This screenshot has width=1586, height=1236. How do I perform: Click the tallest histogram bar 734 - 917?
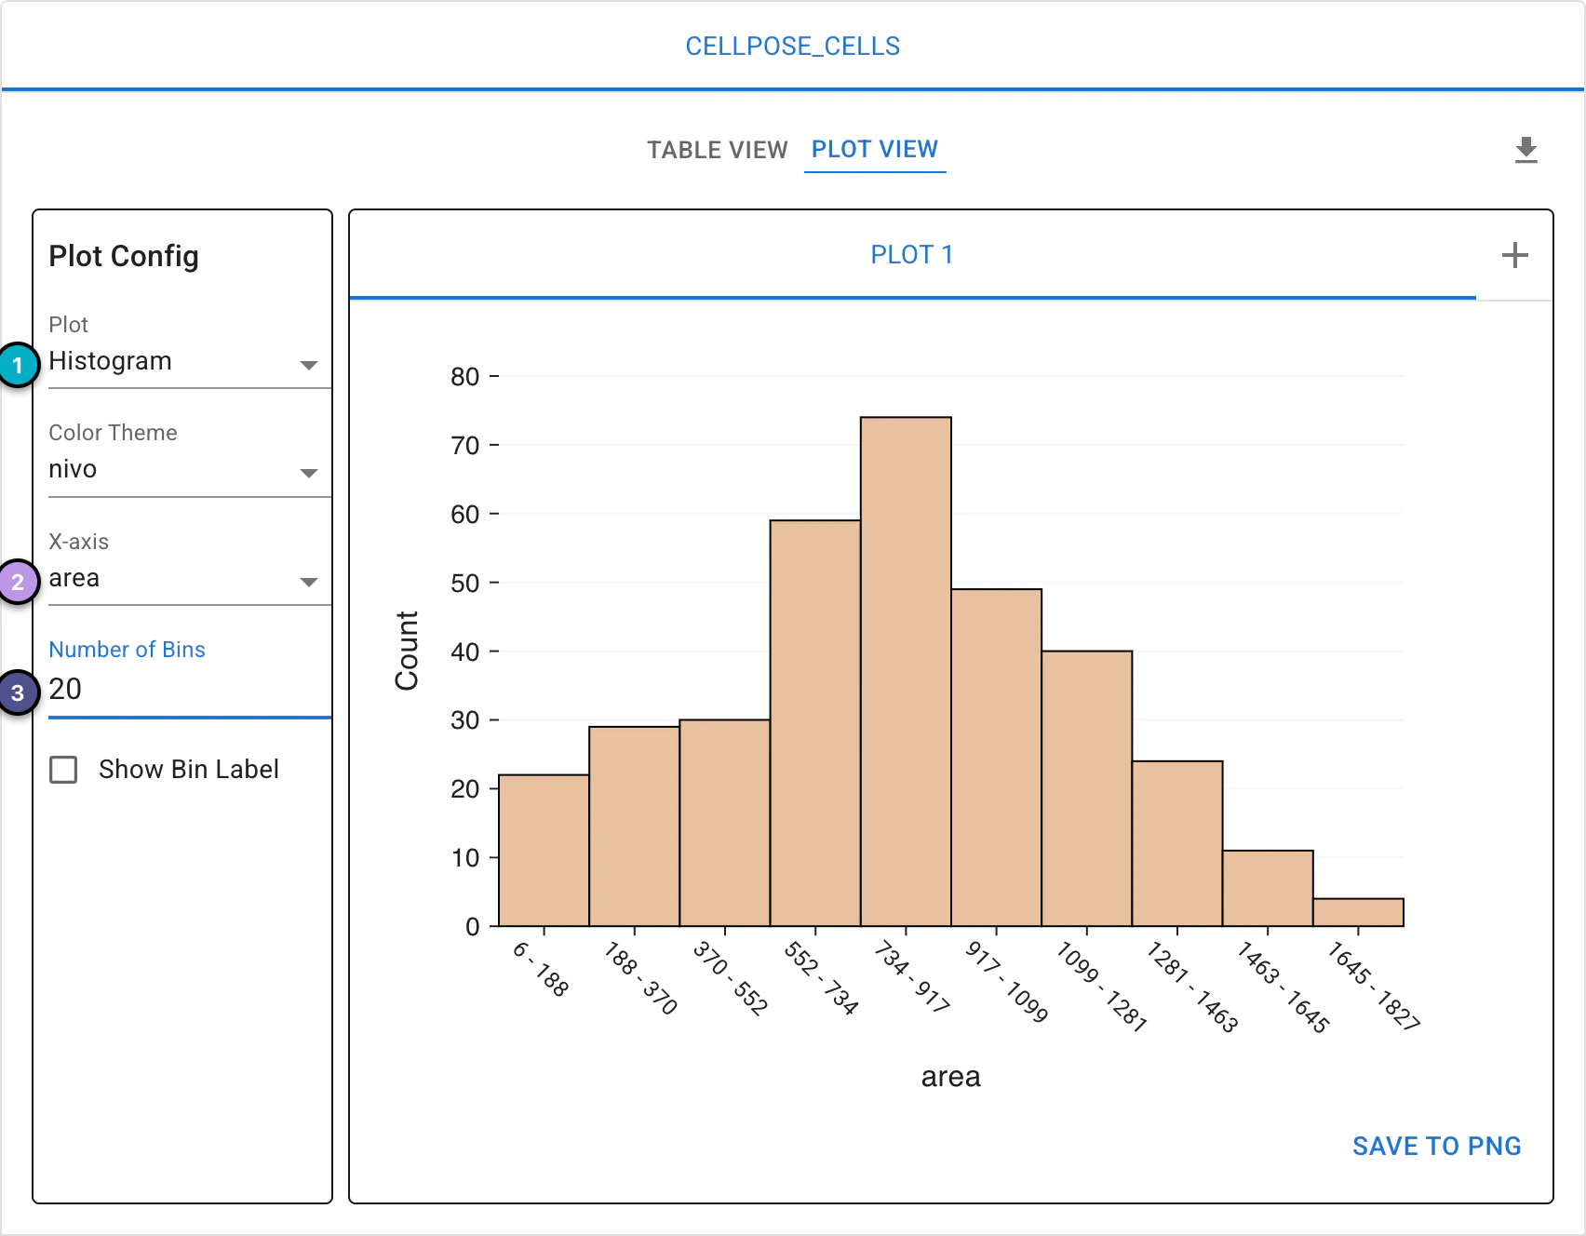906,671
